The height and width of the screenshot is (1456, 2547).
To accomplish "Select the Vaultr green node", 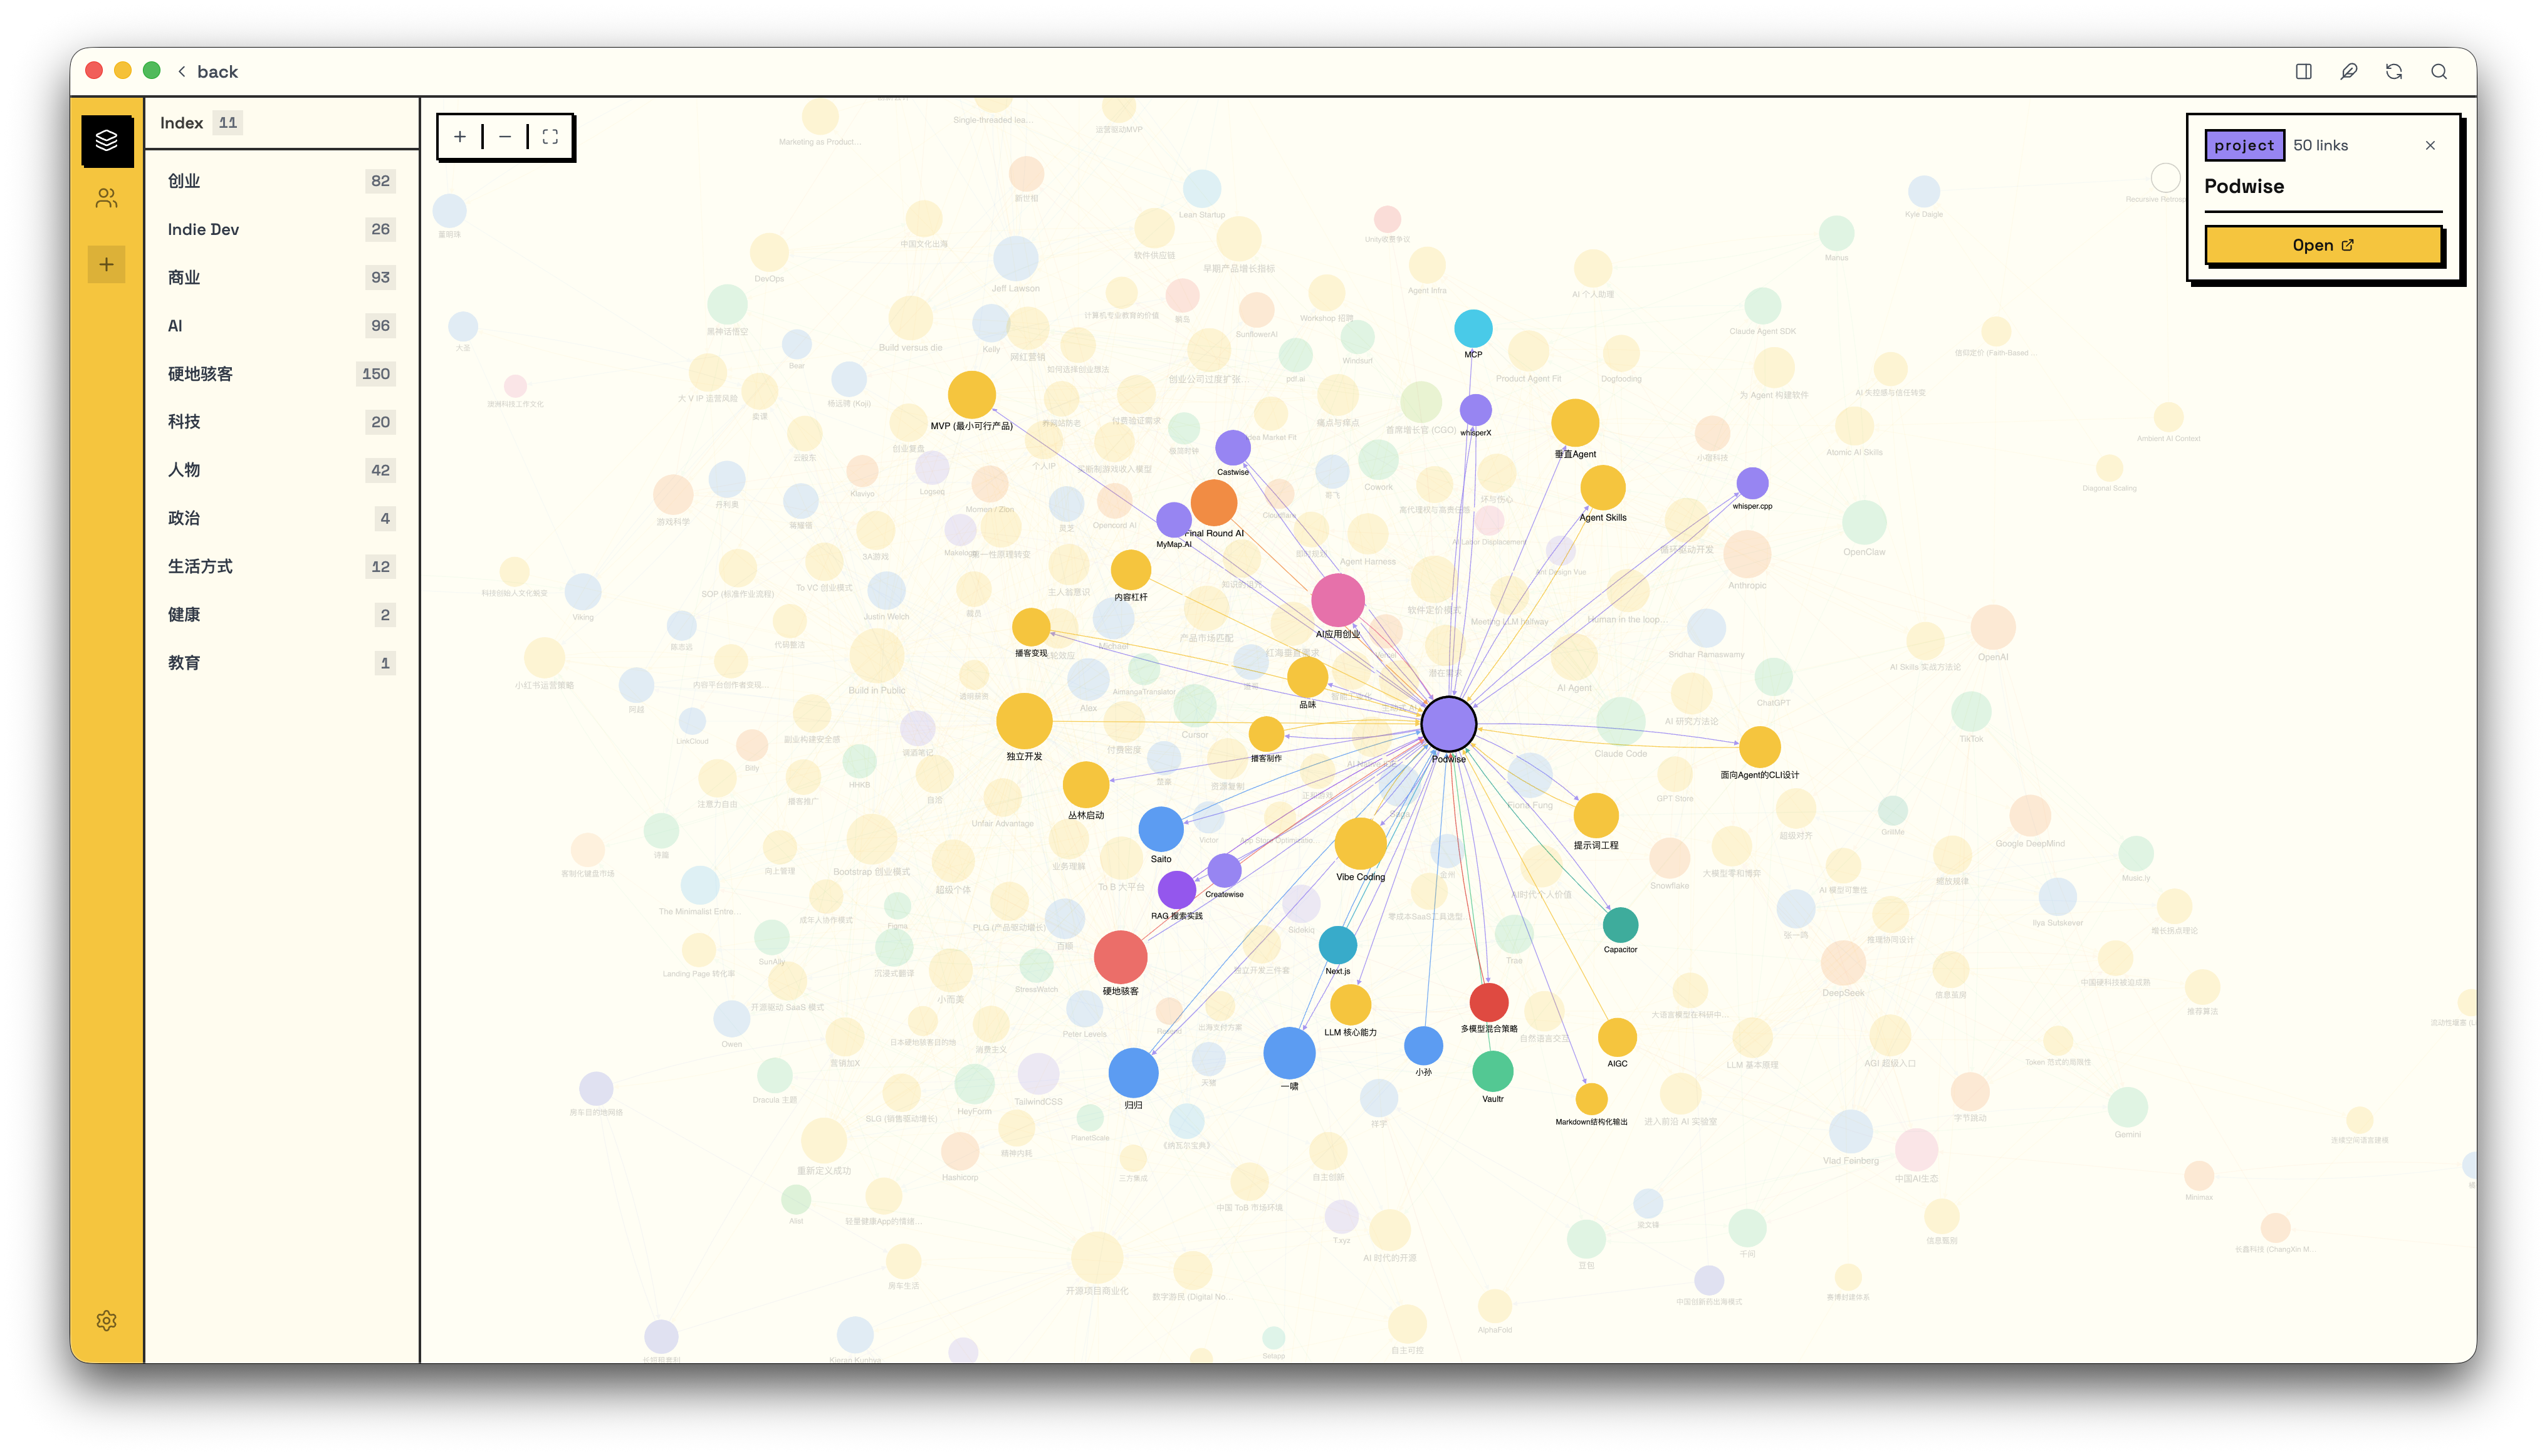I will coord(1492,1072).
